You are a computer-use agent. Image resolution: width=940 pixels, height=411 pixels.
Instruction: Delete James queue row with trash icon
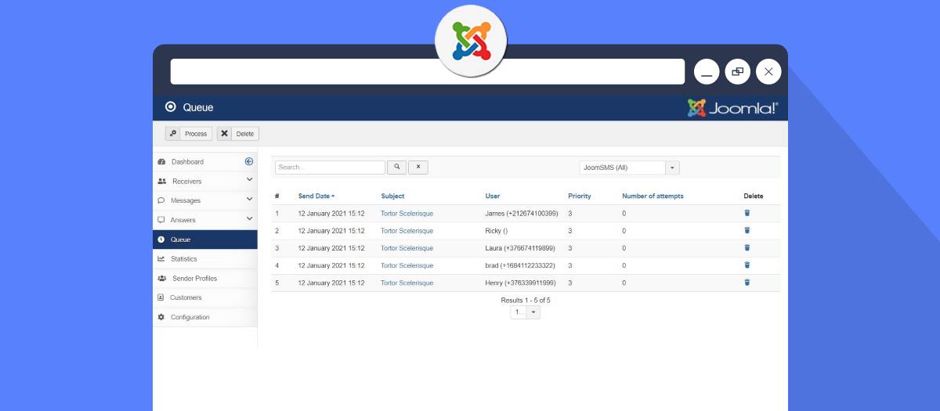(x=747, y=213)
